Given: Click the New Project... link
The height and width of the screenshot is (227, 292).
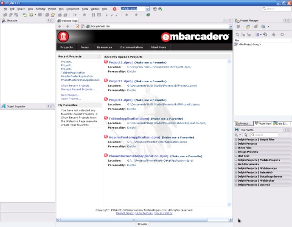Looking at the screenshot, I should click(x=70, y=95).
